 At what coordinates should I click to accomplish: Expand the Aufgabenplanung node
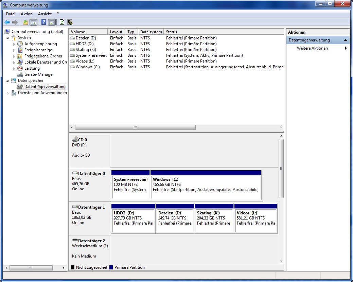tap(14, 44)
